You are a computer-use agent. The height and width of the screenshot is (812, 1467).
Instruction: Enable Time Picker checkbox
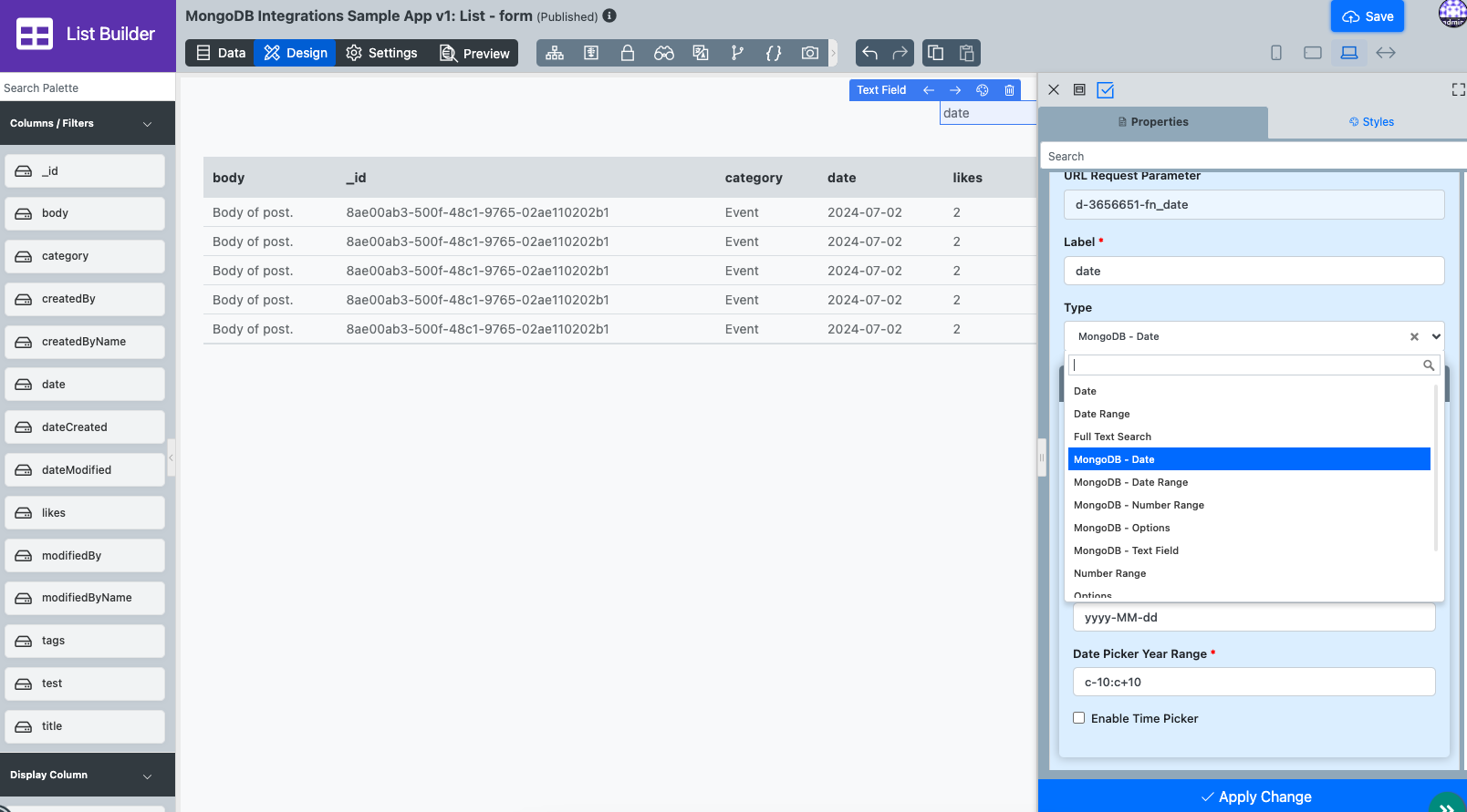tap(1079, 718)
